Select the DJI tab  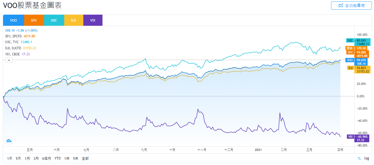[74, 20]
